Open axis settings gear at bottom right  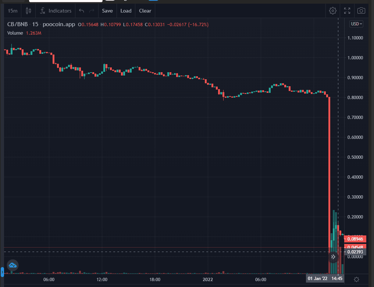click(x=356, y=279)
